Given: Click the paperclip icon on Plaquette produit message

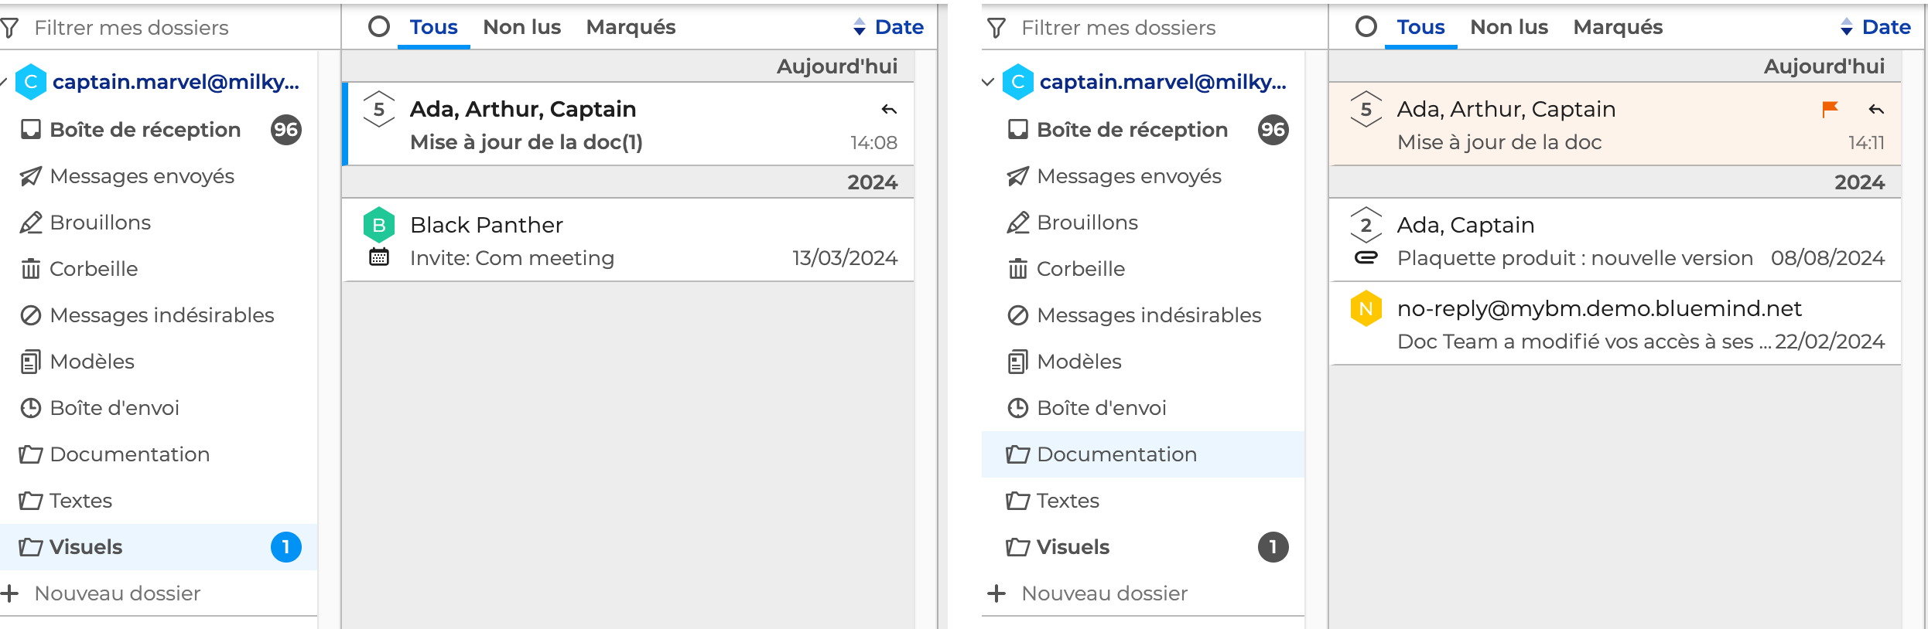Looking at the screenshot, I should 1366,257.
